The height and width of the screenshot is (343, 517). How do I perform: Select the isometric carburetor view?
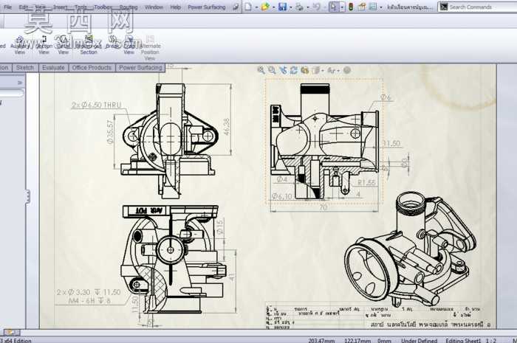click(411, 249)
